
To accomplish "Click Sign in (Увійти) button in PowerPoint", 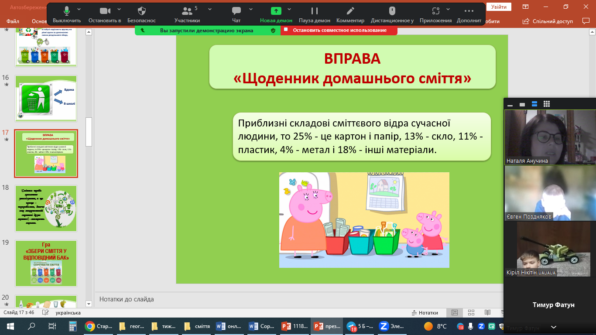I will coord(499,7).
